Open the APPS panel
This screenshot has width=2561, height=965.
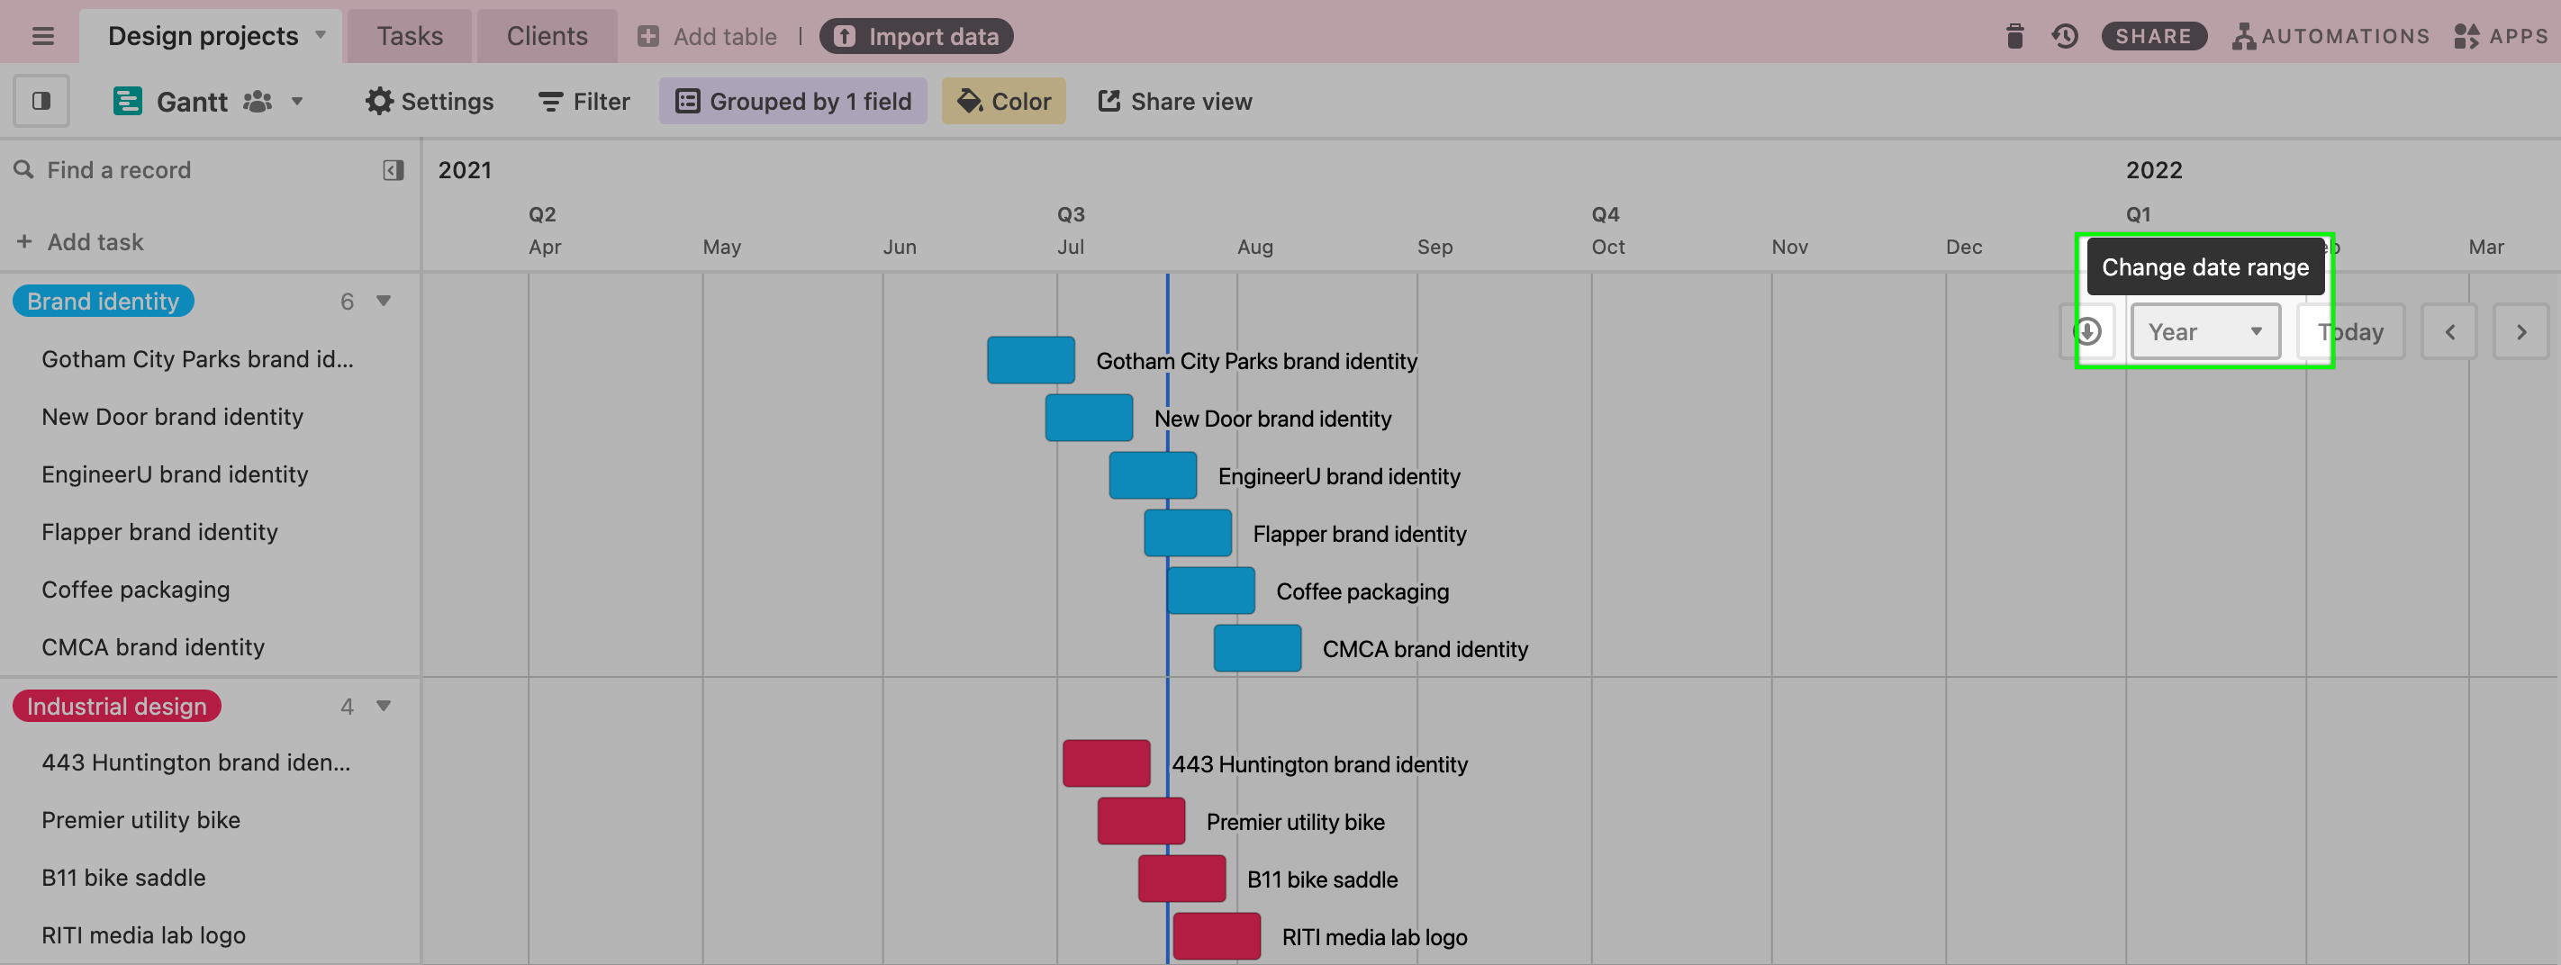coord(2500,37)
